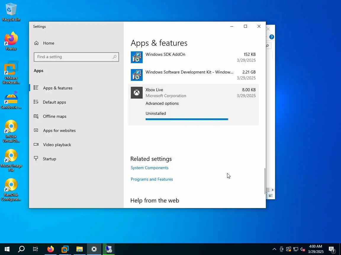Open Task View from taskbar
Screen dimensions: 341x255
coord(36,249)
